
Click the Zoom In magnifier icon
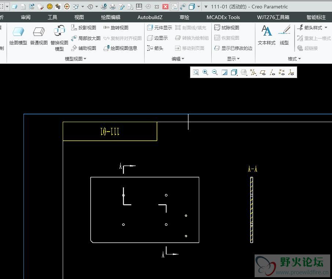pos(205,72)
